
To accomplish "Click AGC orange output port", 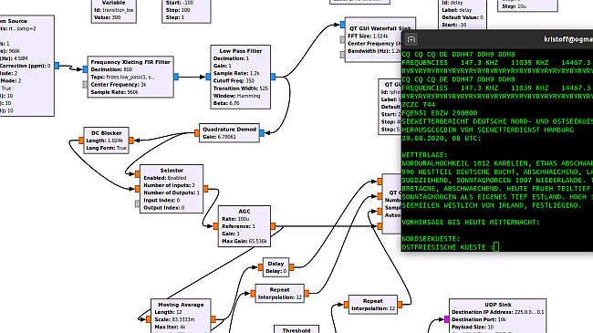I will (273, 226).
